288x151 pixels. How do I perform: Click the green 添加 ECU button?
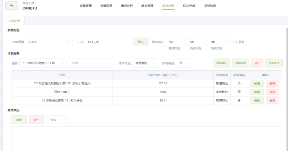pyautogui.click(x=141, y=42)
